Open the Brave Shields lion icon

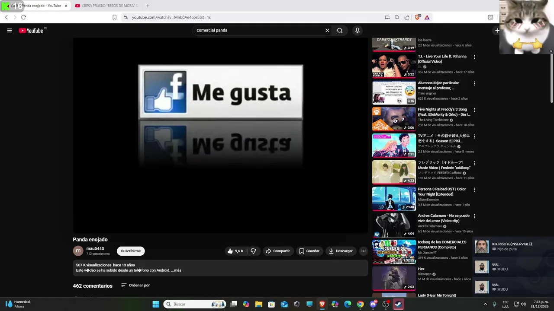(417, 17)
